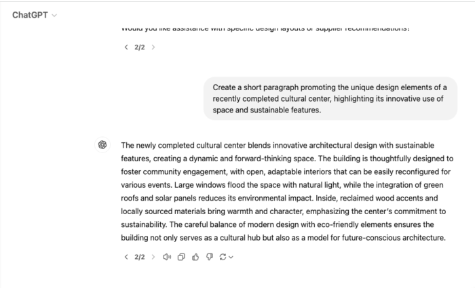The image size is (475, 288).
Task: Show next version of cultural center response
Action: 153,257
